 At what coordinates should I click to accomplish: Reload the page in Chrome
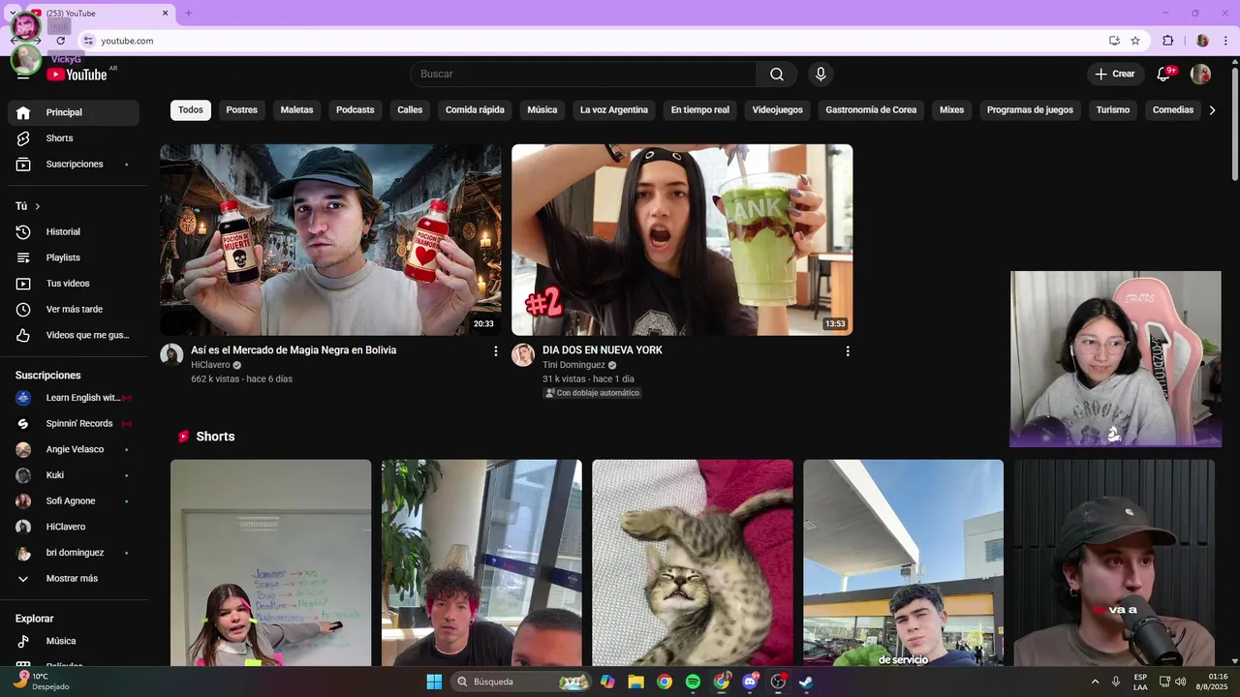60,41
